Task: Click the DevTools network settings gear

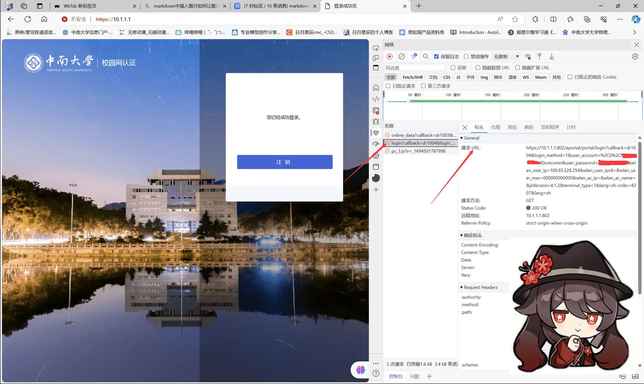Action: (635, 57)
